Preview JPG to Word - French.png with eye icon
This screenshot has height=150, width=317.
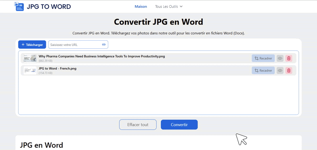[280, 70]
